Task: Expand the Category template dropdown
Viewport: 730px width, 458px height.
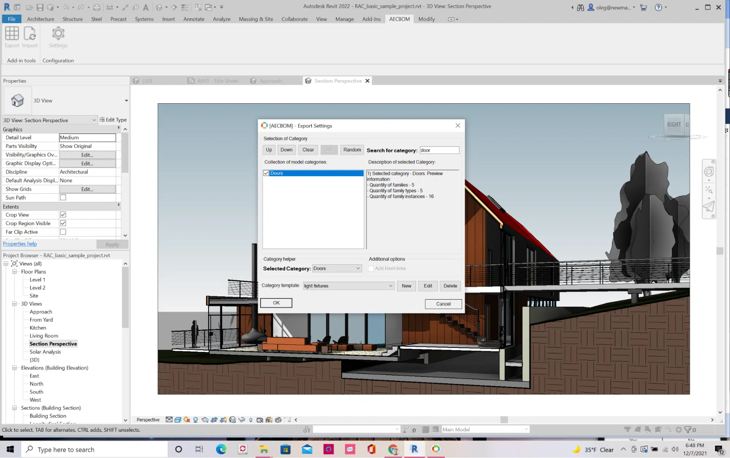Action: point(348,286)
